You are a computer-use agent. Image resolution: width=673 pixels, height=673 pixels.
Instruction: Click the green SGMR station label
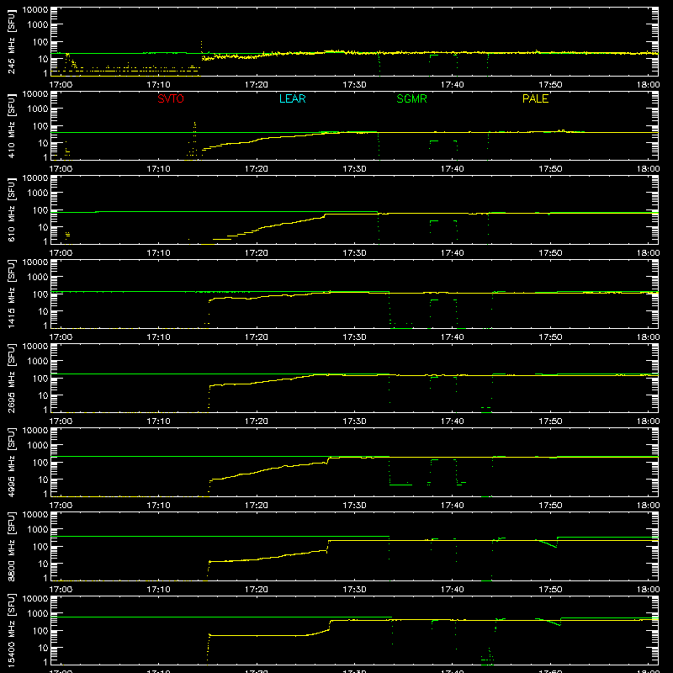tap(411, 98)
